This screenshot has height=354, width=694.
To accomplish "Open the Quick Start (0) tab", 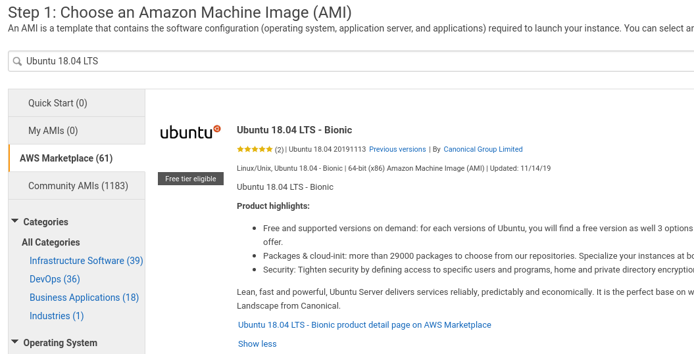I will [76, 103].
